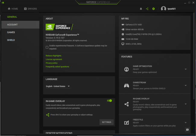Click the vertical scrollbar on the right
The image size is (196, 136).
pos(194,56)
